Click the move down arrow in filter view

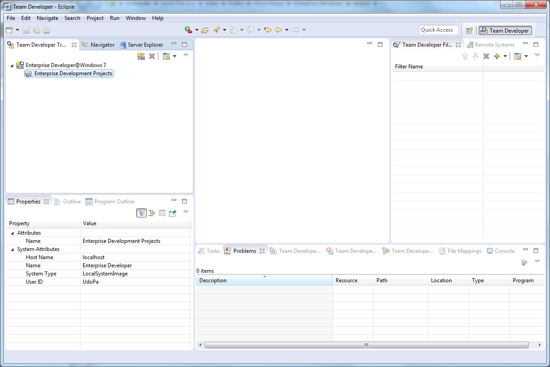(476, 56)
